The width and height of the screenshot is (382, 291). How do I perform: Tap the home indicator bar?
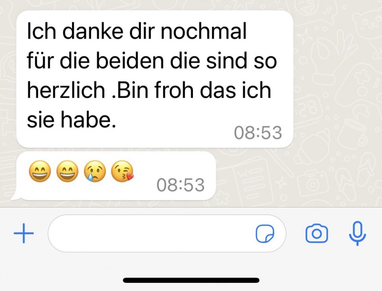(191, 280)
